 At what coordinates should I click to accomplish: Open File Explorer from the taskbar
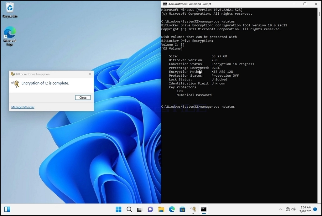pyautogui.click(x=161, y=209)
